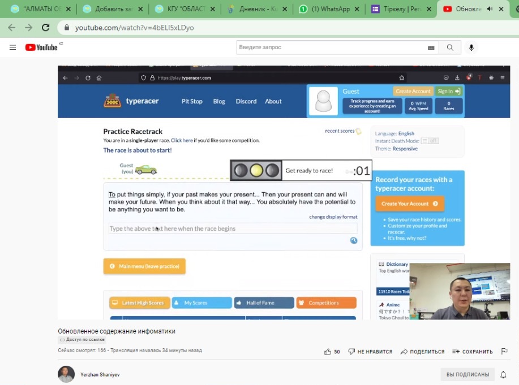Screen dimensions: 519x385
Task: Reload the YouTube page
Action: click(x=46, y=28)
